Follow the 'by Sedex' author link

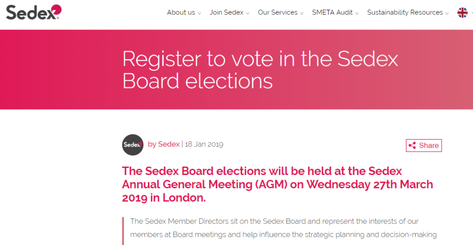point(164,144)
